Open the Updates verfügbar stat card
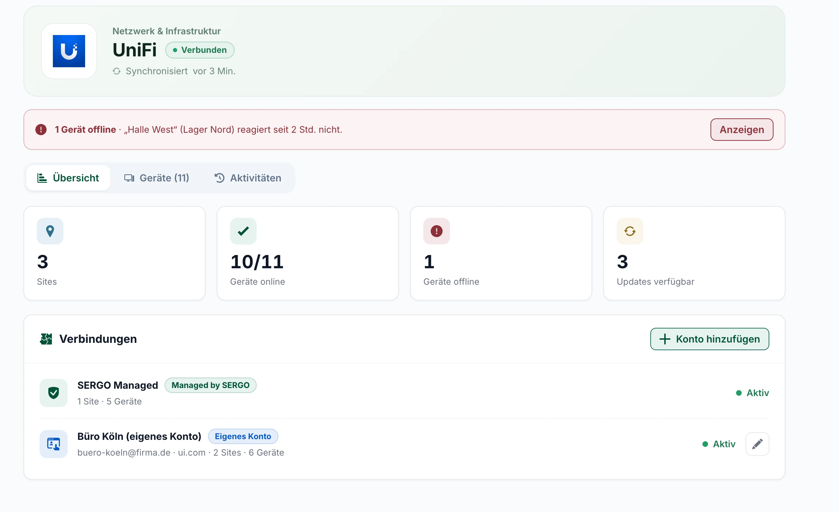 point(694,253)
